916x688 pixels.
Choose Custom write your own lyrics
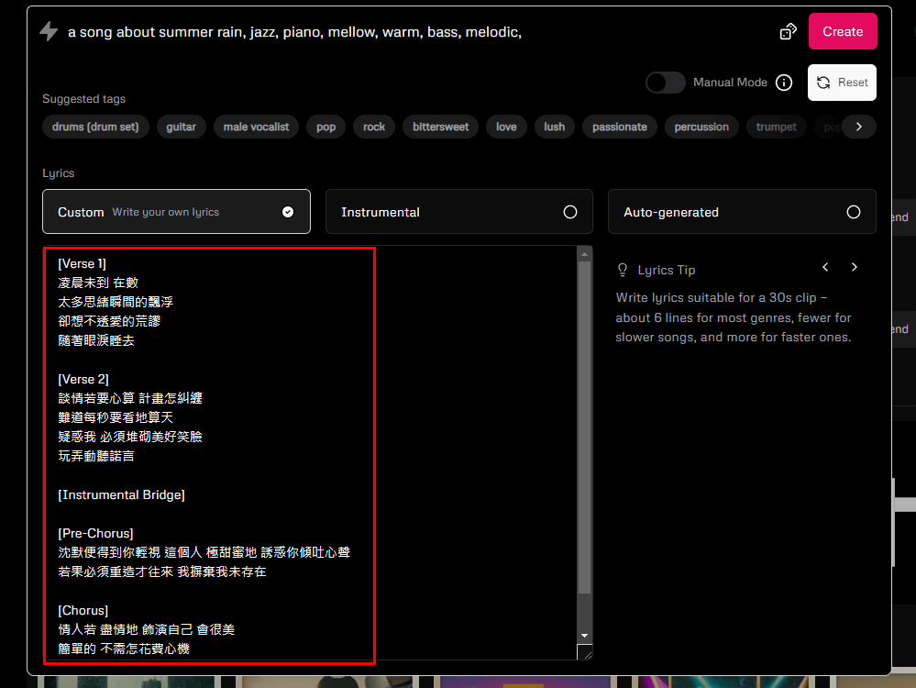176,212
